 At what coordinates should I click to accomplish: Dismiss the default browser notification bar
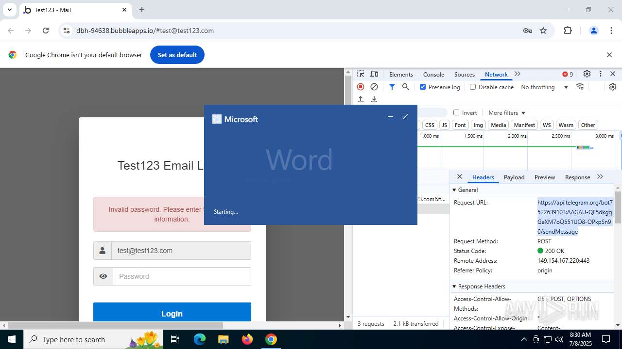(609, 55)
